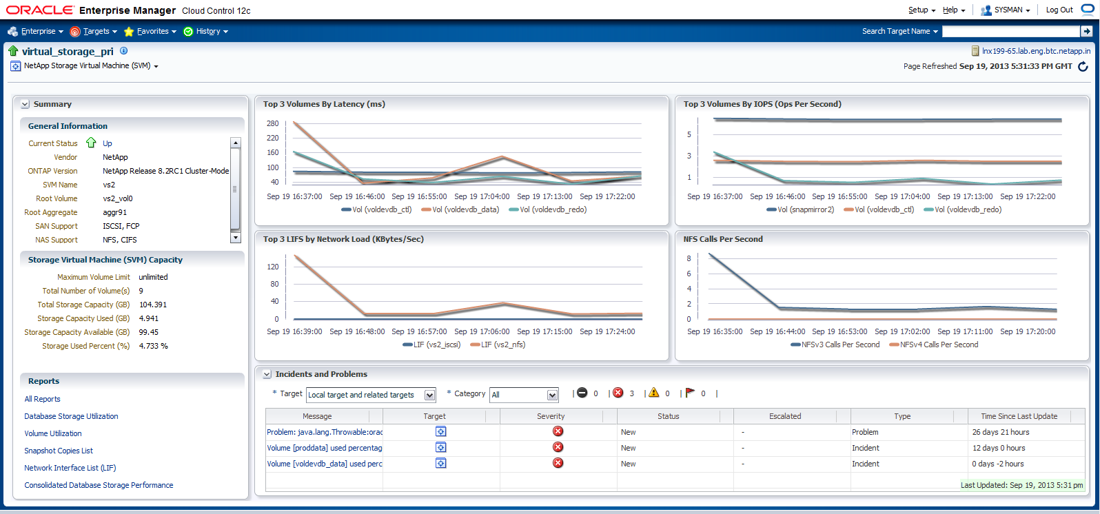Collapse Incidents and Problems section
Viewport: 1100px width, 514px height.
(267, 375)
